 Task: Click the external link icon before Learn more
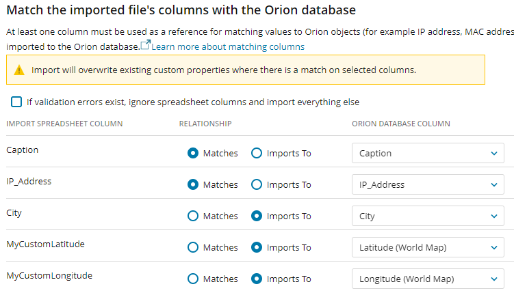point(145,45)
